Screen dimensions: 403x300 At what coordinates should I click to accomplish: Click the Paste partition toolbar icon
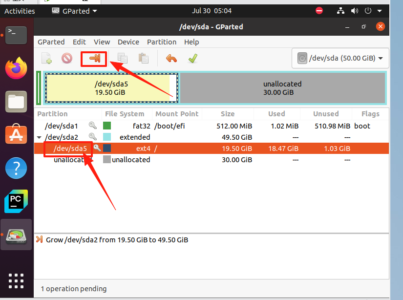[x=144, y=58]
